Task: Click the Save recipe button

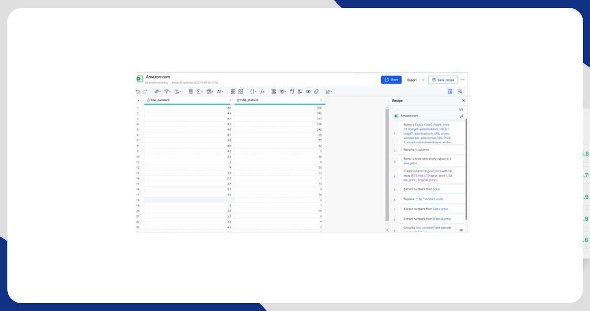Action: [x=443, y=80]
